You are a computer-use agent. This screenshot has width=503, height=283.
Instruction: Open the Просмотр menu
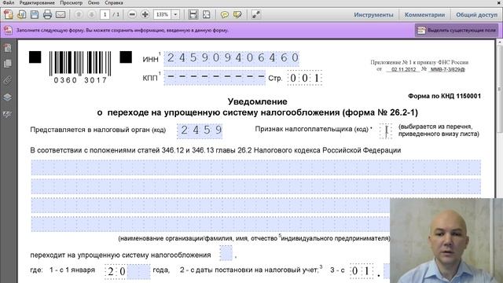pyautogui.click(x=72, y=2)
